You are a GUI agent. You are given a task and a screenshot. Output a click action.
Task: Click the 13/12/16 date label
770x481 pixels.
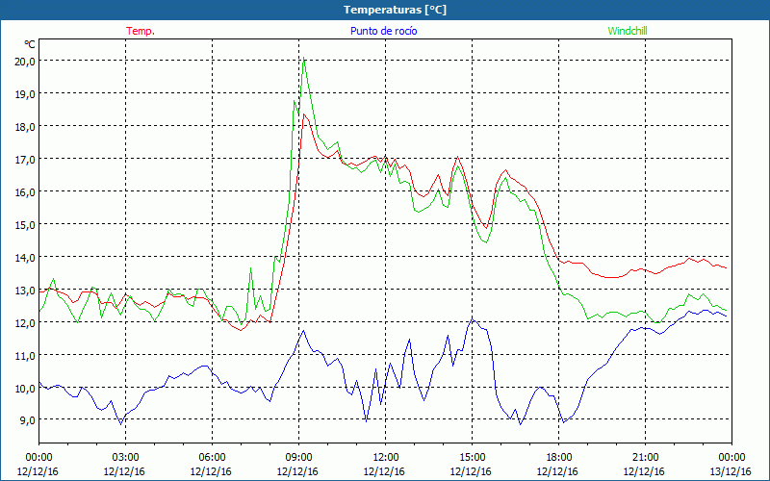click(x=731, y=471)
